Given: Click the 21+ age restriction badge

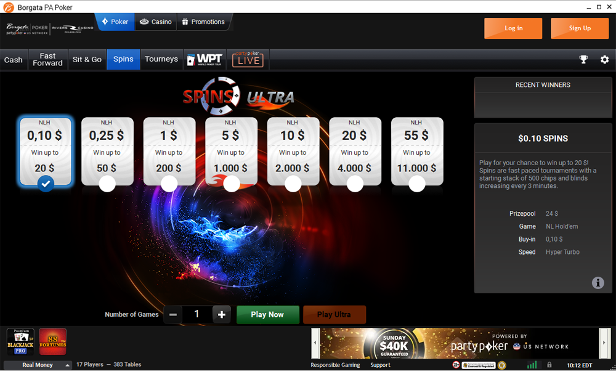Looking at the screenshot, I should (x=456, y=365).
